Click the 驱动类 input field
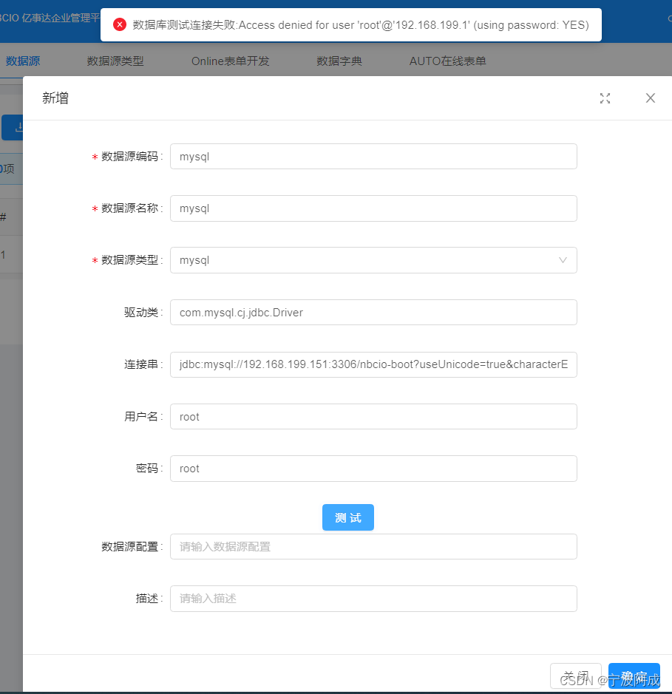This screenshot has width=672, height=694. [x=373, y=313]
